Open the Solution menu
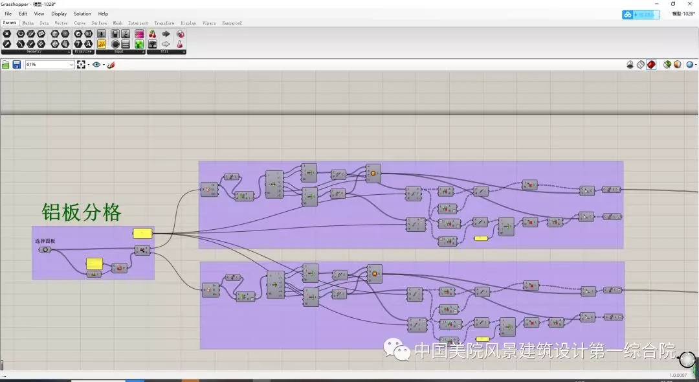The width and height of the screenshot is (699, 382). tap(82, 14)
